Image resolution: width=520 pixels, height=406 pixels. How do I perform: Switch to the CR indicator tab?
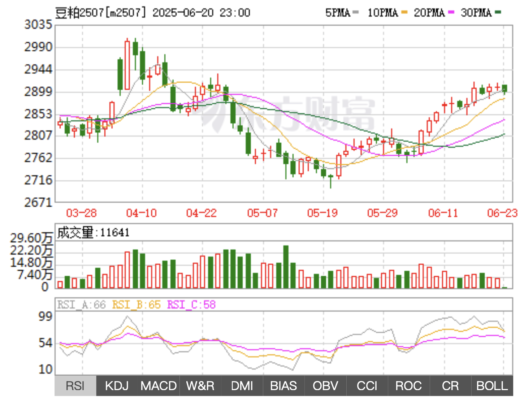[450, 386]
